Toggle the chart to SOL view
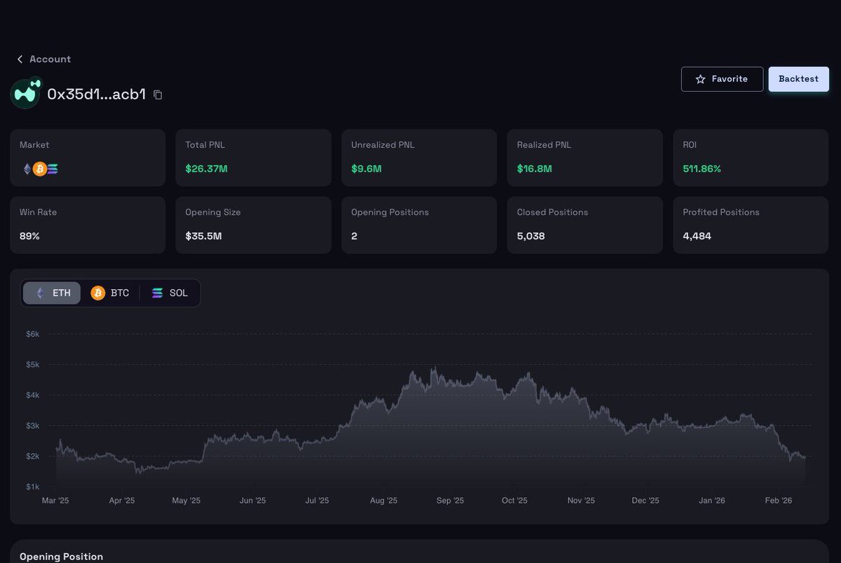 coord(170,293)
